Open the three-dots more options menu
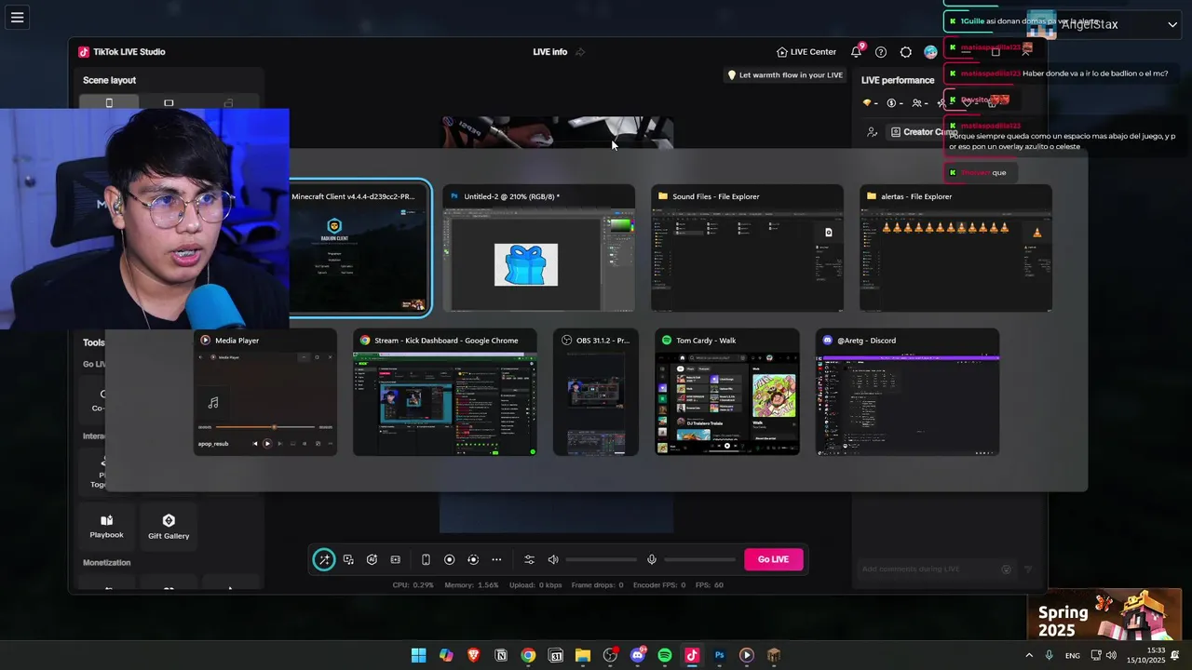Viewport: 1192px width, 670px height. 496,559
